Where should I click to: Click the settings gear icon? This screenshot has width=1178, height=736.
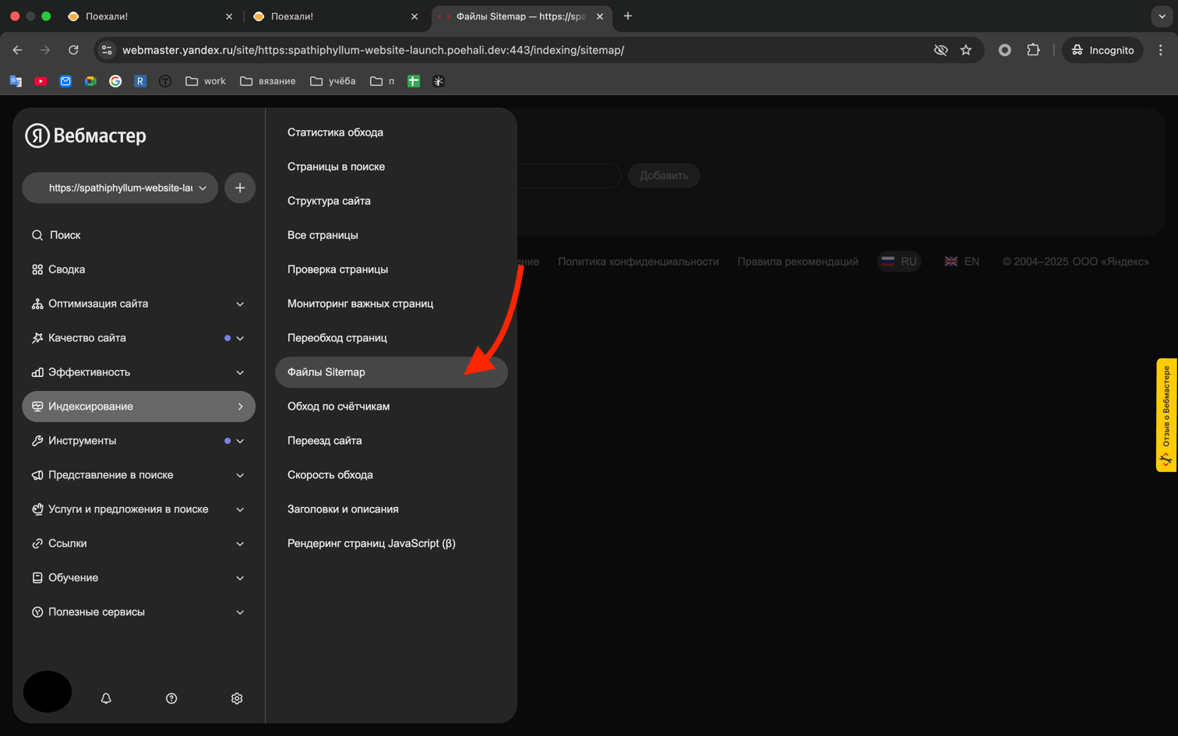point(237,699)
